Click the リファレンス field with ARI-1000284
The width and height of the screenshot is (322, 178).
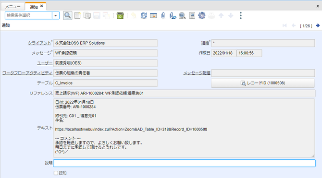point(184,93)
